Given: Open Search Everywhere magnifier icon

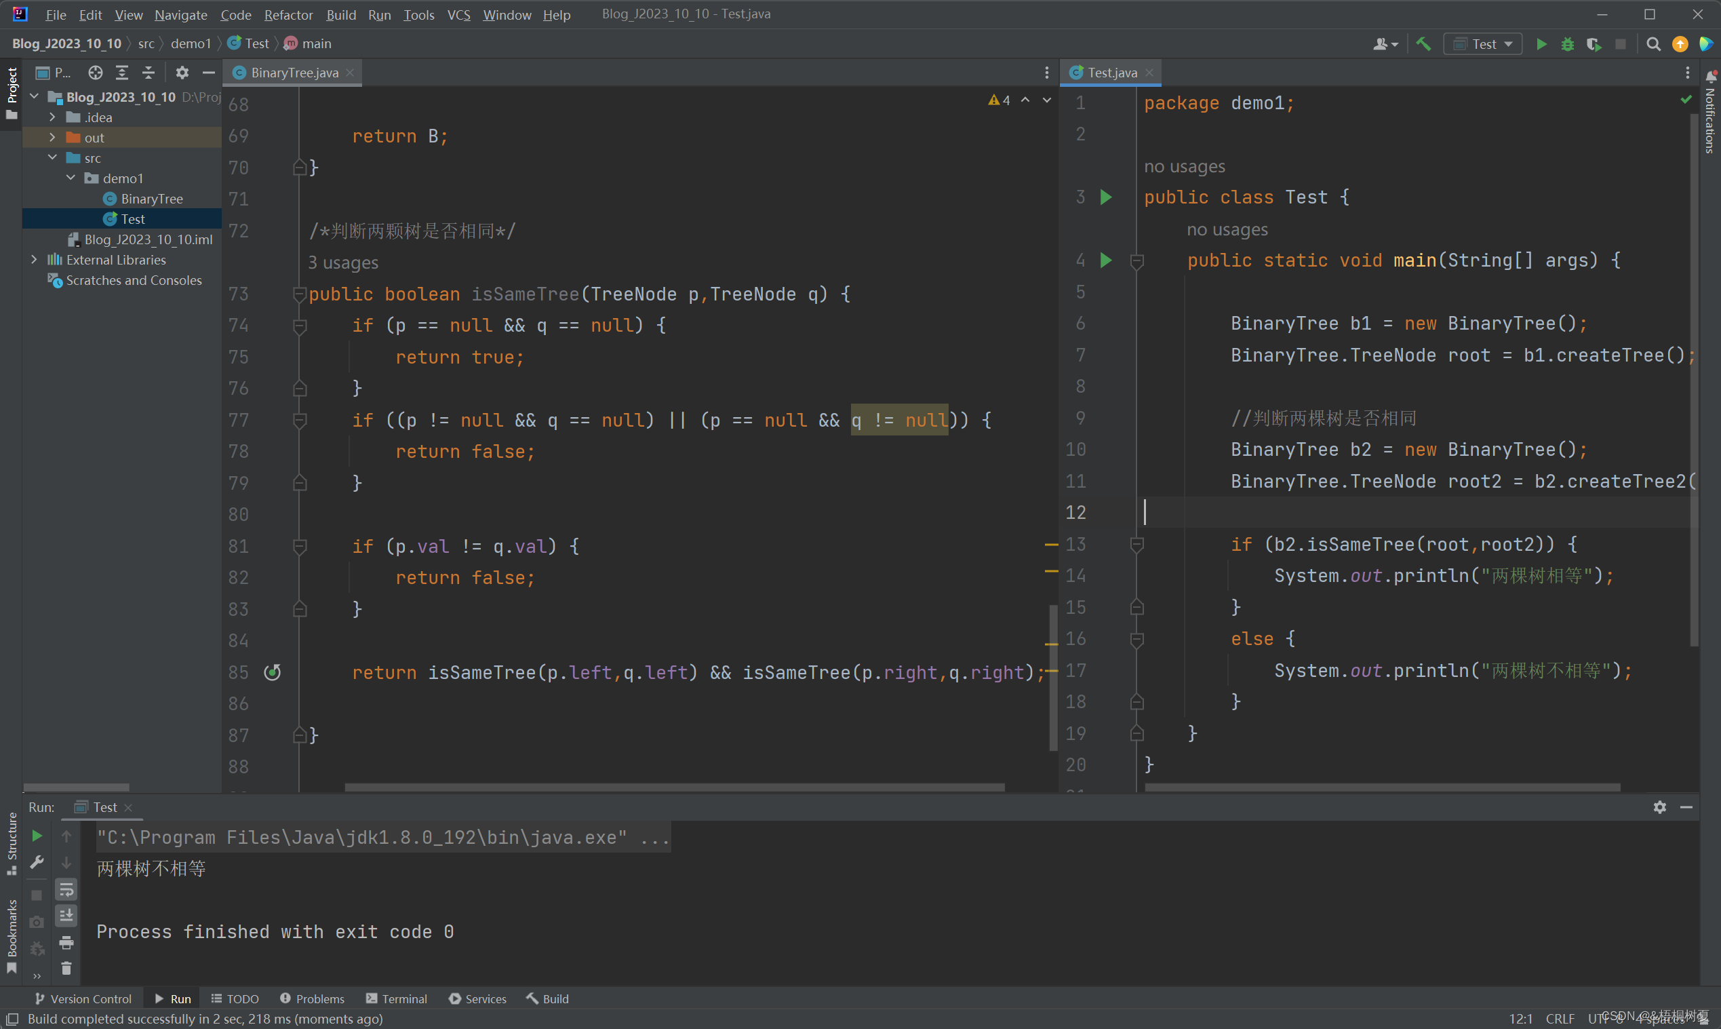Looking at the screenshot, I should (1653, 44).
